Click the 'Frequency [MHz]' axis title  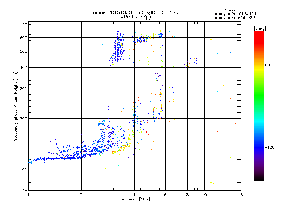tap(134, 199)
